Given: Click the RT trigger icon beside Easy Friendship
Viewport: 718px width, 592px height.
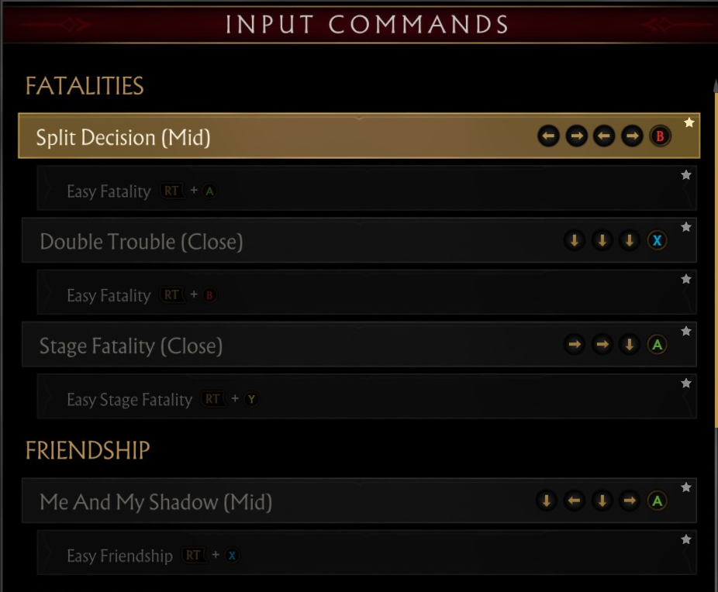Looking at the screenshot, I should pos(193,555).
